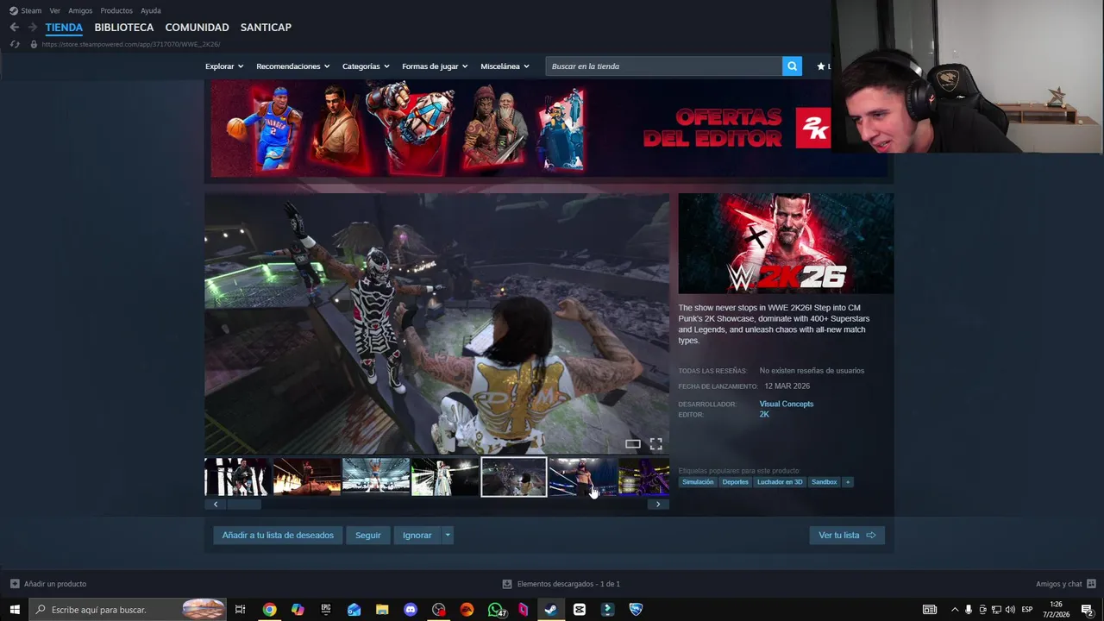Image resolution: width=1104 pixels, height=621 pixels.
Task: Toggle theater mode on the media viewer
Action: pos(633,444)
